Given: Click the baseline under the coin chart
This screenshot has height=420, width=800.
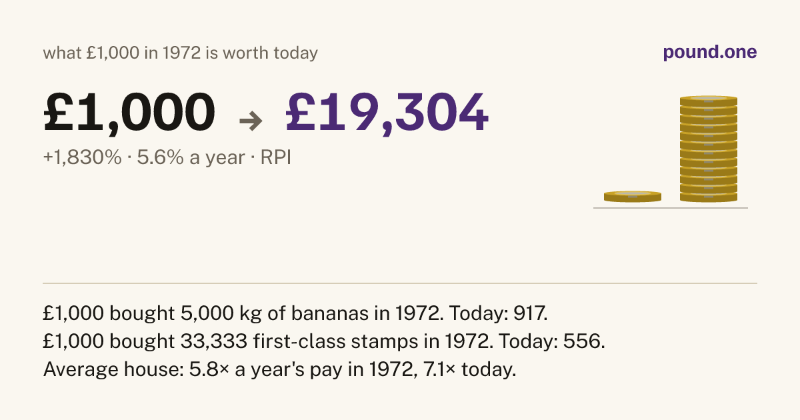Looking at the screenshot, I should (671, 208).
